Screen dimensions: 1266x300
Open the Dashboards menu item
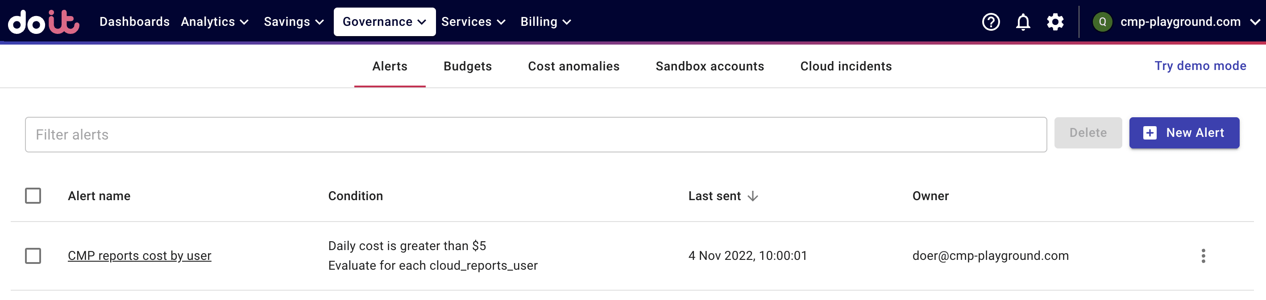(134, 22)
